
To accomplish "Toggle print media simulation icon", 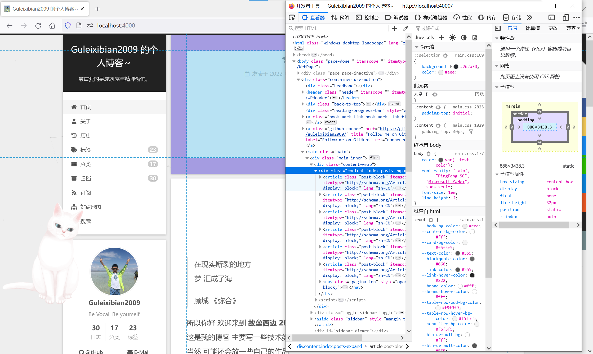I will [474, 37].
